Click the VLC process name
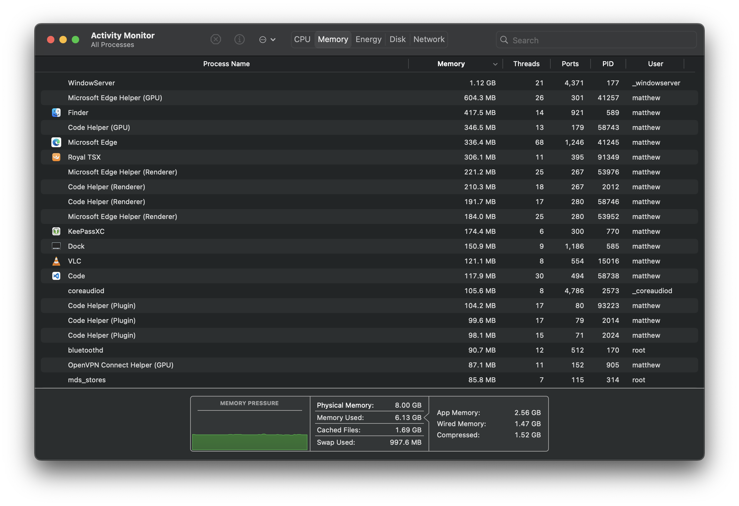Viewport: 739px width, 506px height. (75, 261)
